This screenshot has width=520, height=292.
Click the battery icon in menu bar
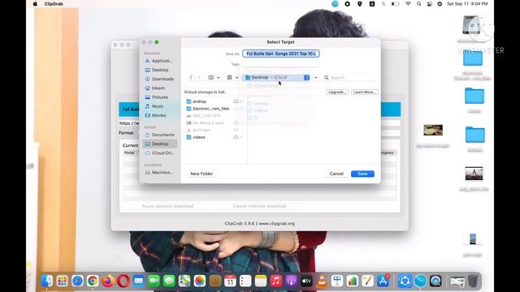(x=396, y=3)
